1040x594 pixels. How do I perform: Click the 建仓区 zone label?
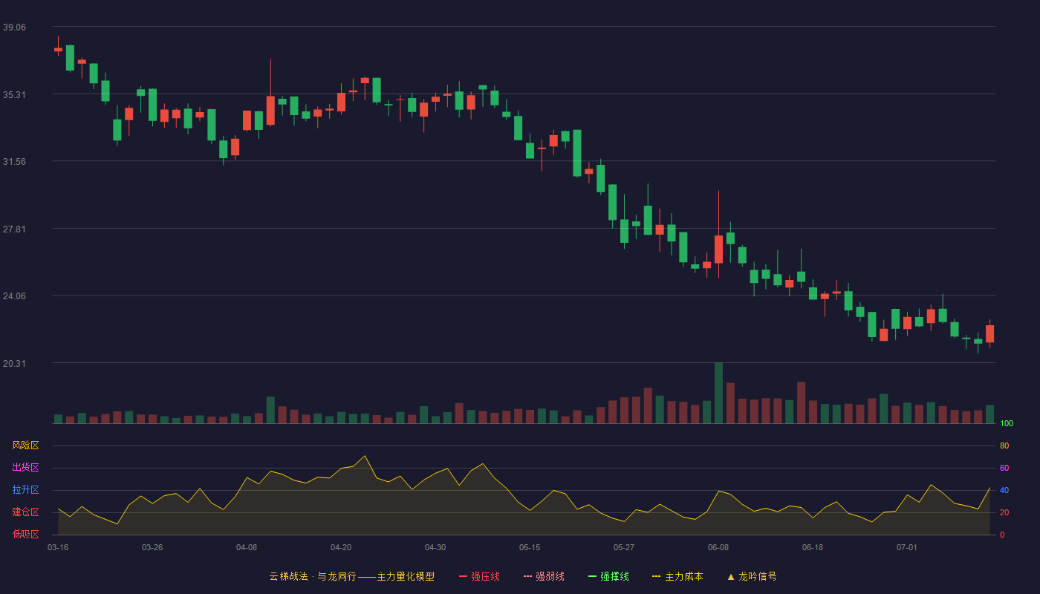pyautogui.click(x=25, y=512)
